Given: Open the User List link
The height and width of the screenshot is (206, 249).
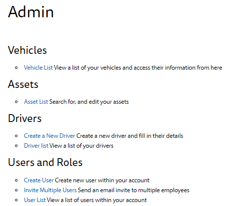Looking at the screenshot, I should [35, 200].
